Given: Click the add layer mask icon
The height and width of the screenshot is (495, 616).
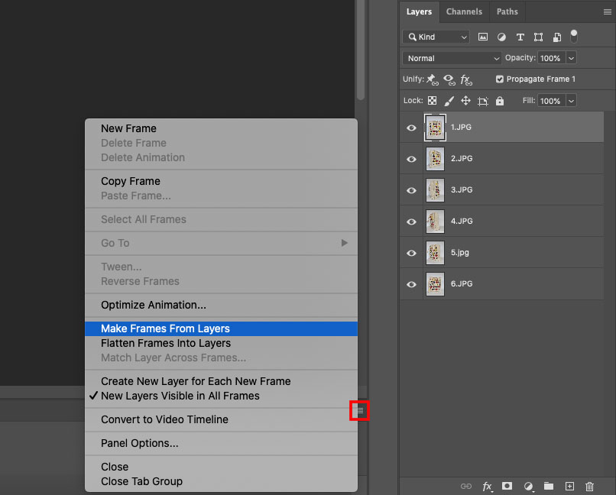Looking at the screenshot, I should (507, 487).
